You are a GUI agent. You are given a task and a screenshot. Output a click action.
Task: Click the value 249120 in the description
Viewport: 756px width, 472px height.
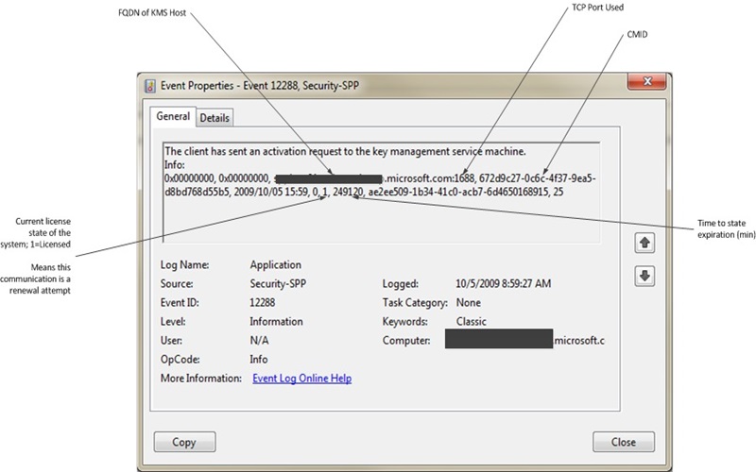347,193
